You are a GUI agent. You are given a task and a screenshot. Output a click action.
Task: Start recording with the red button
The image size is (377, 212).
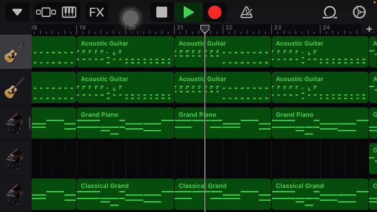[x=214, y=12]
